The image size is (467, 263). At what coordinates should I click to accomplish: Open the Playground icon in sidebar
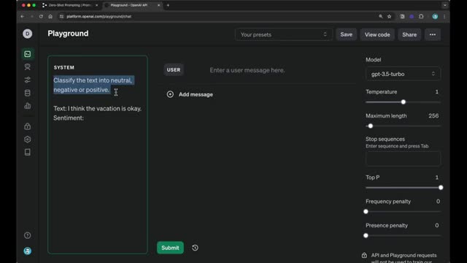[x=28, y=54]
